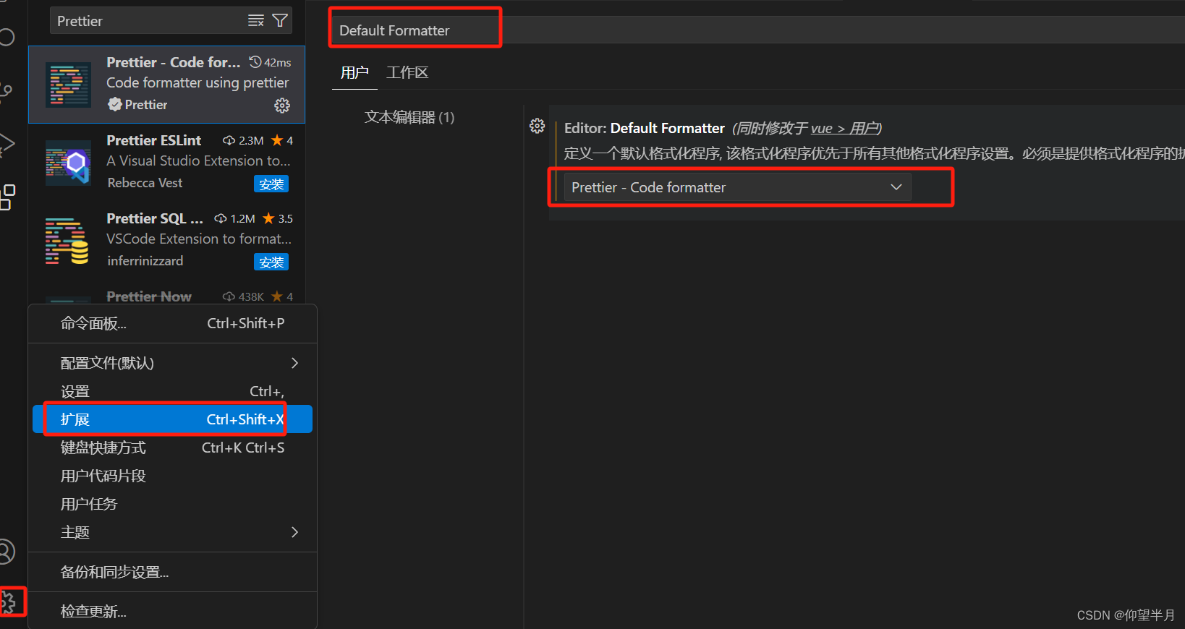Choose 设置 from the manage menu
The height and width of the screenshot is (629, 1185).
click(172, 391)
